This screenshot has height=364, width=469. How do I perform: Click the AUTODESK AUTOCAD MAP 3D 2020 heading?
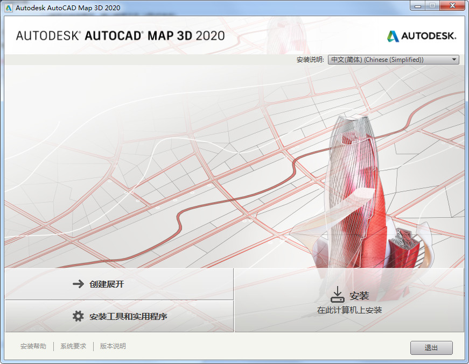coord(120,36)
